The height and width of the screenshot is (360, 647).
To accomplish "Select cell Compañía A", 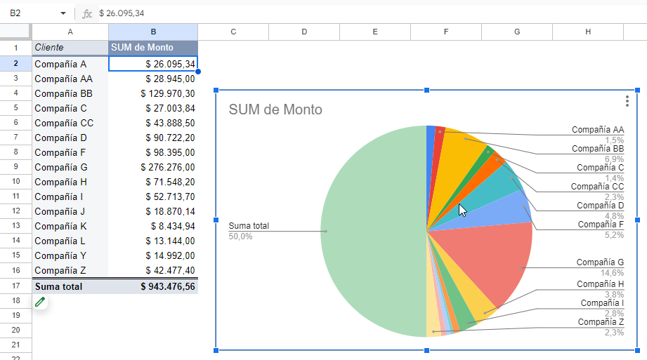I will 70,64.
